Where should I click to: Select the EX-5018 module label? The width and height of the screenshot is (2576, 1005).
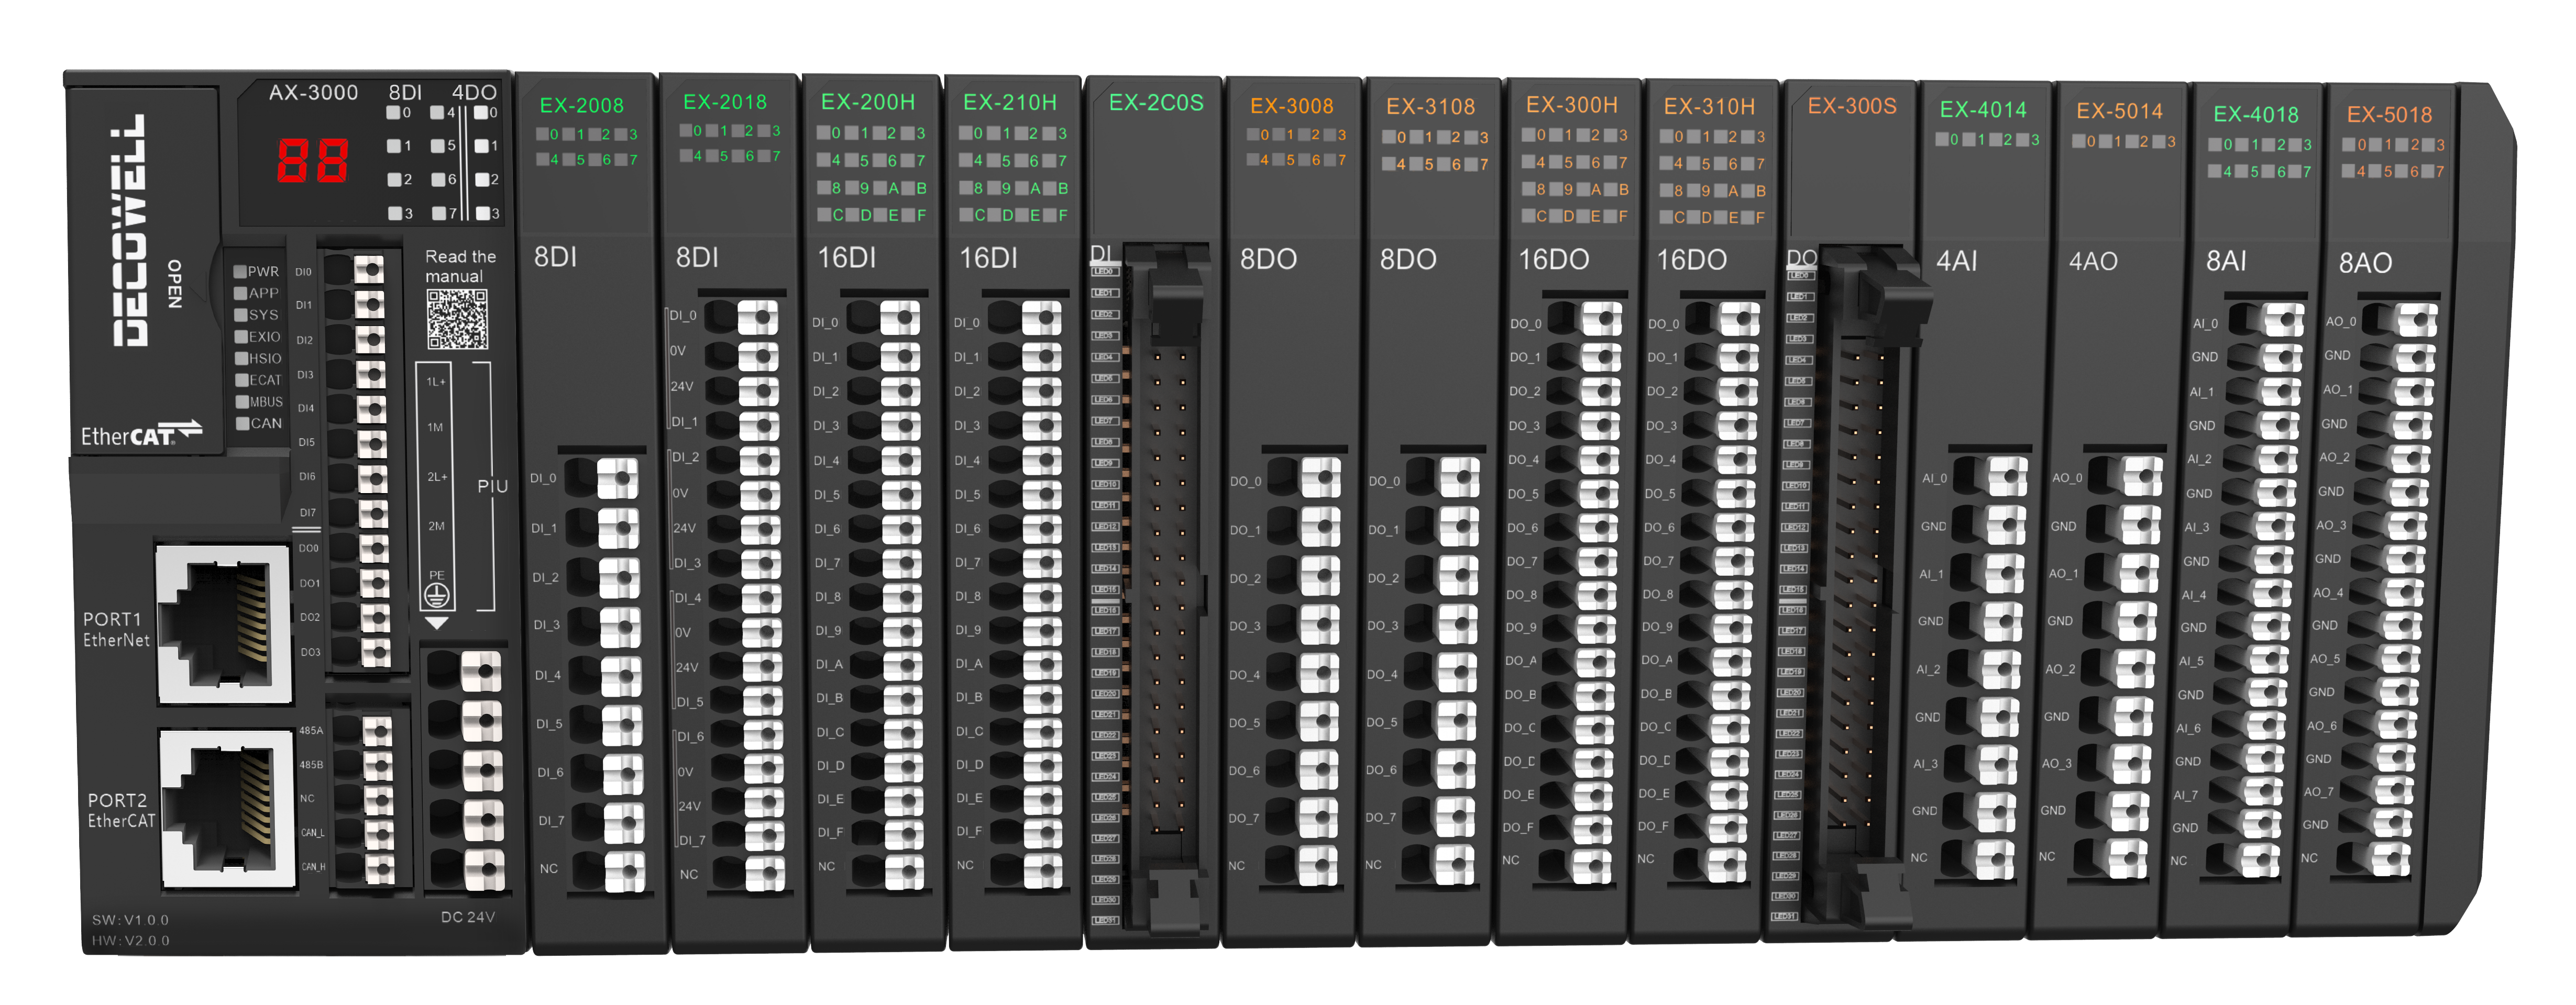pyautogui.click(x=2389, y=115)
